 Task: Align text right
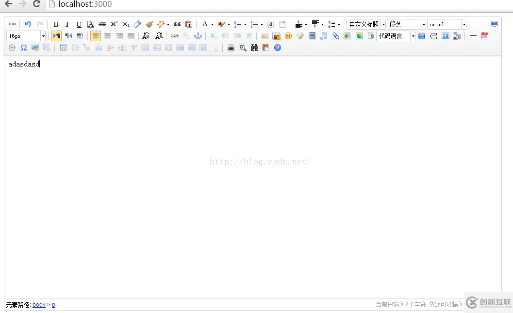tap(119, 36)
